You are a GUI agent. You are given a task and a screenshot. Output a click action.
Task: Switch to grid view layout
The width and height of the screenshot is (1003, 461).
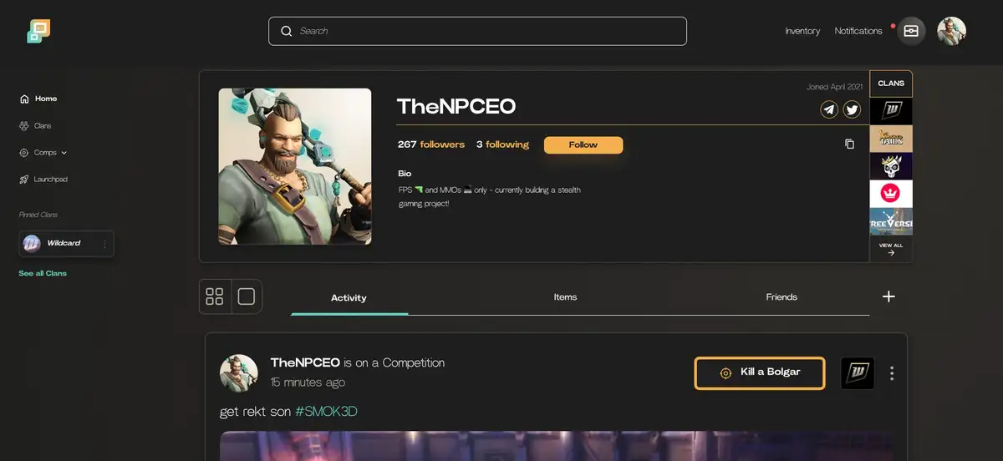(215, 296)
